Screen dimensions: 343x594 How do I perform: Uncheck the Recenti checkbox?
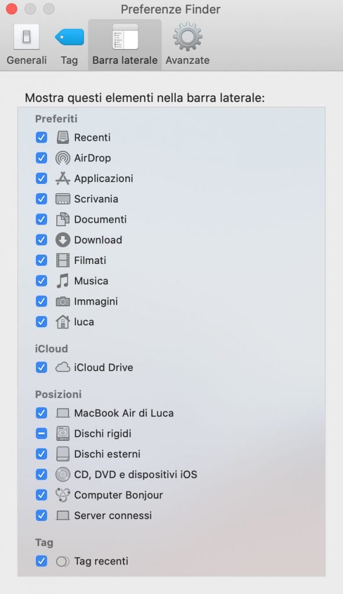41,137
